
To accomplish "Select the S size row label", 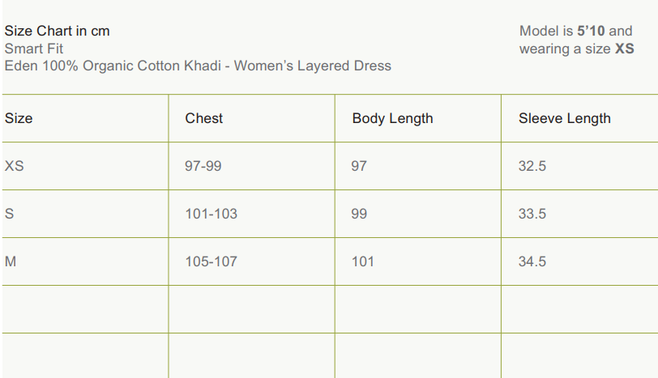I will click(10, 214).
